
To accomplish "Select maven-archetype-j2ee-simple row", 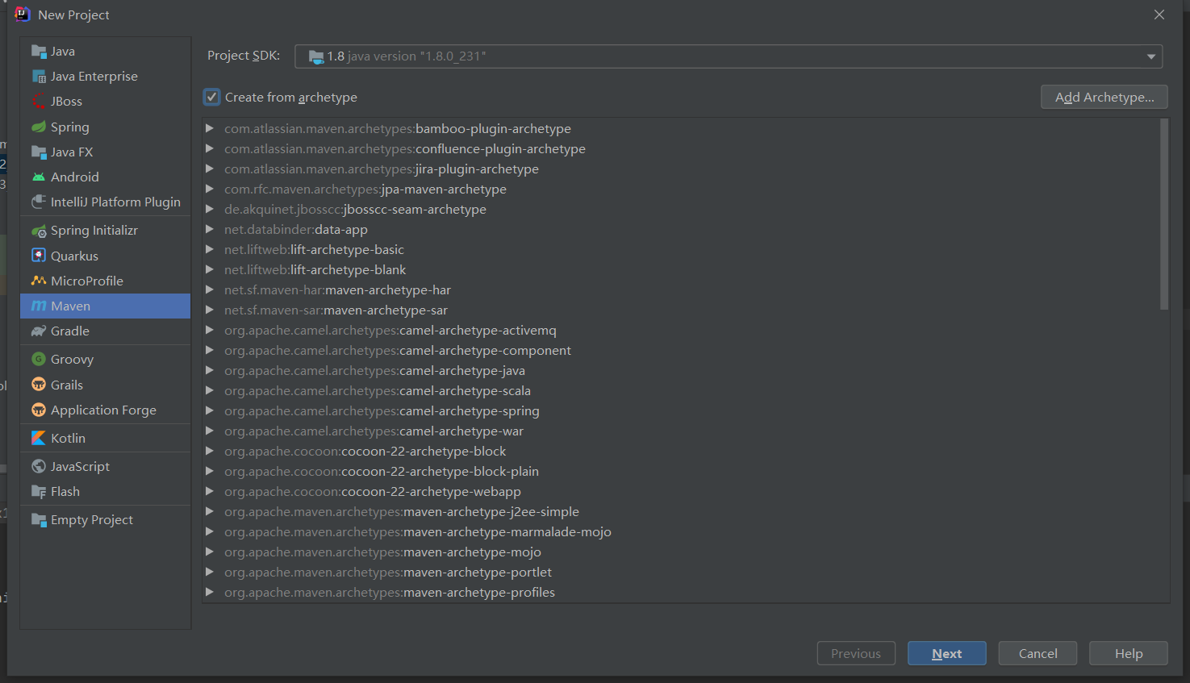I will click(x=680, y=511).
